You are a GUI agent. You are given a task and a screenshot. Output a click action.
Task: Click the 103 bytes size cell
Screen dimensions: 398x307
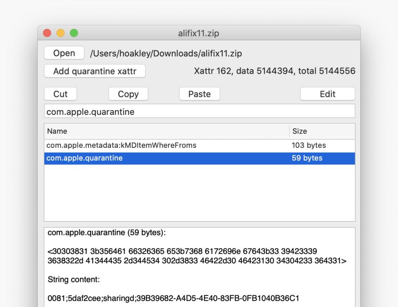coord(309,145)
